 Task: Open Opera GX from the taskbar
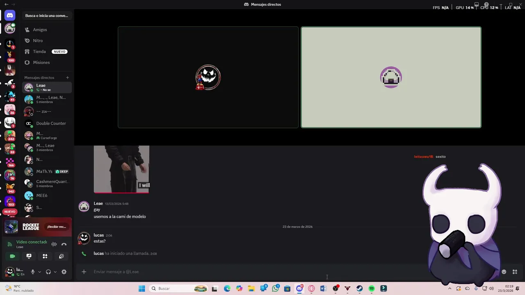(311, 288)
